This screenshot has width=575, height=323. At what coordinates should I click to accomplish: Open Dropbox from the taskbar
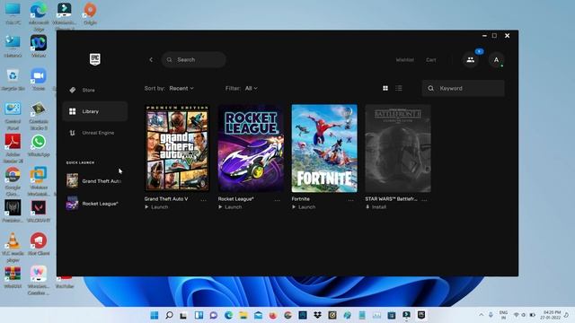tap(317, 315)
